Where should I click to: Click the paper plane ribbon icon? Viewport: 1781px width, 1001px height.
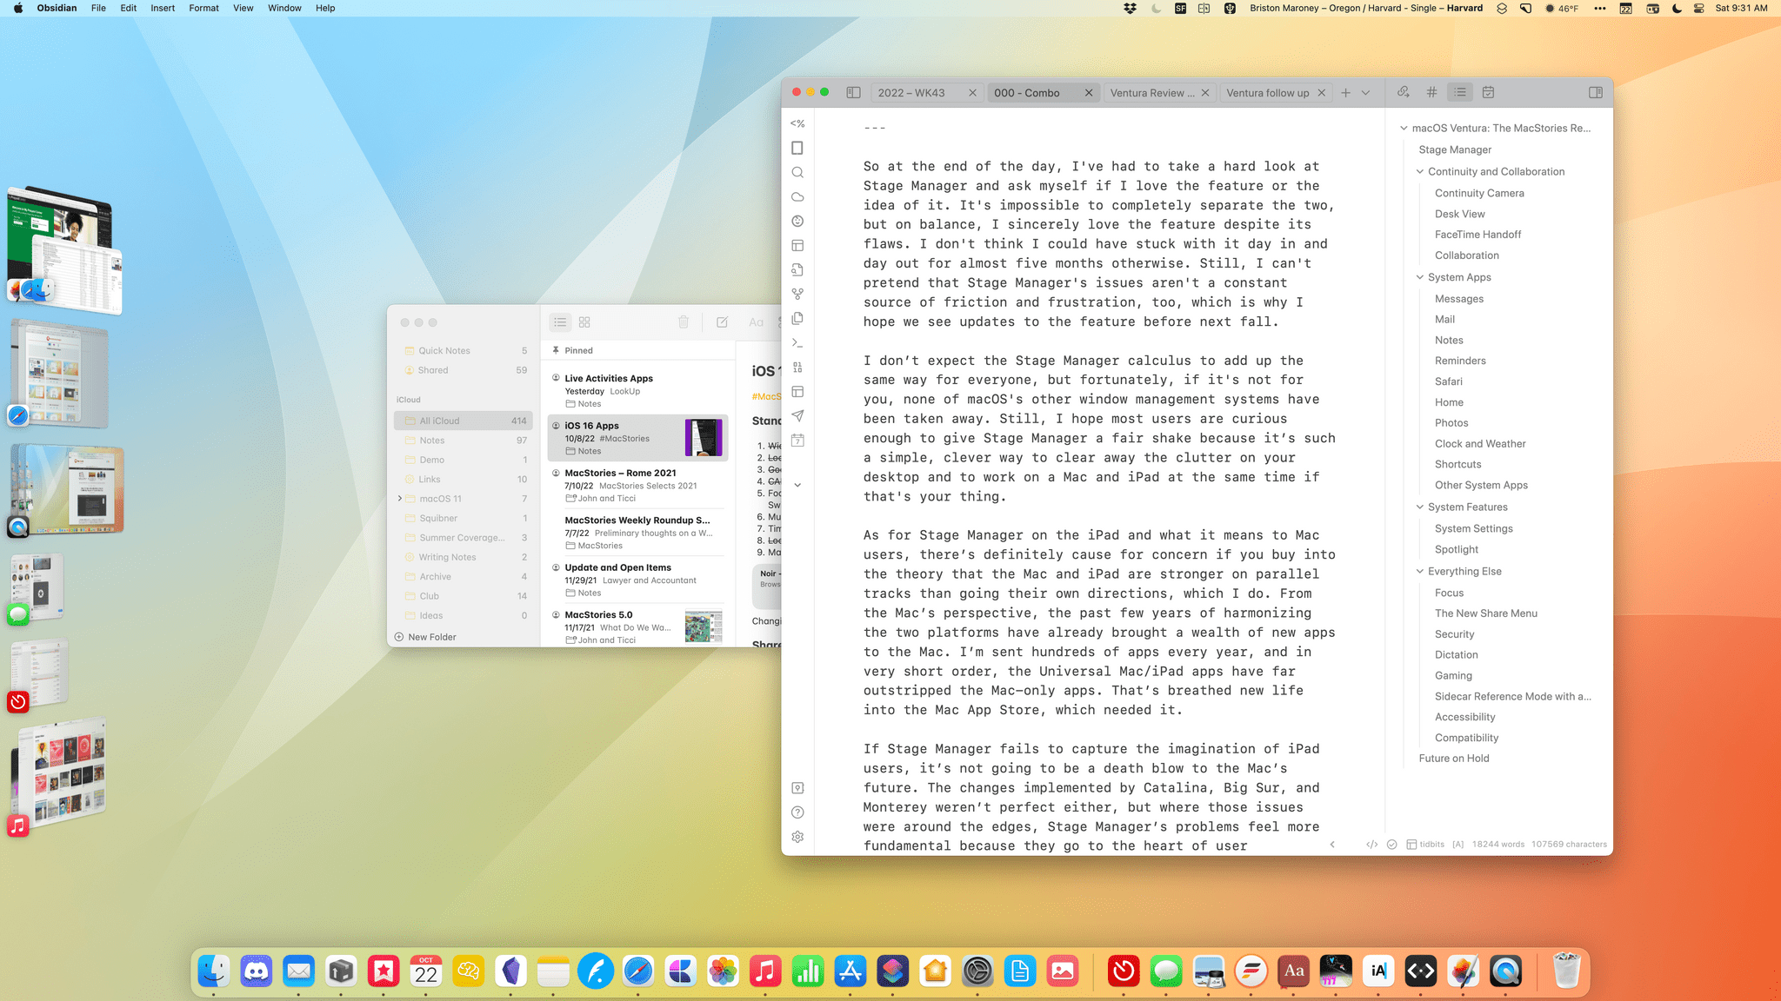point(797,415)
